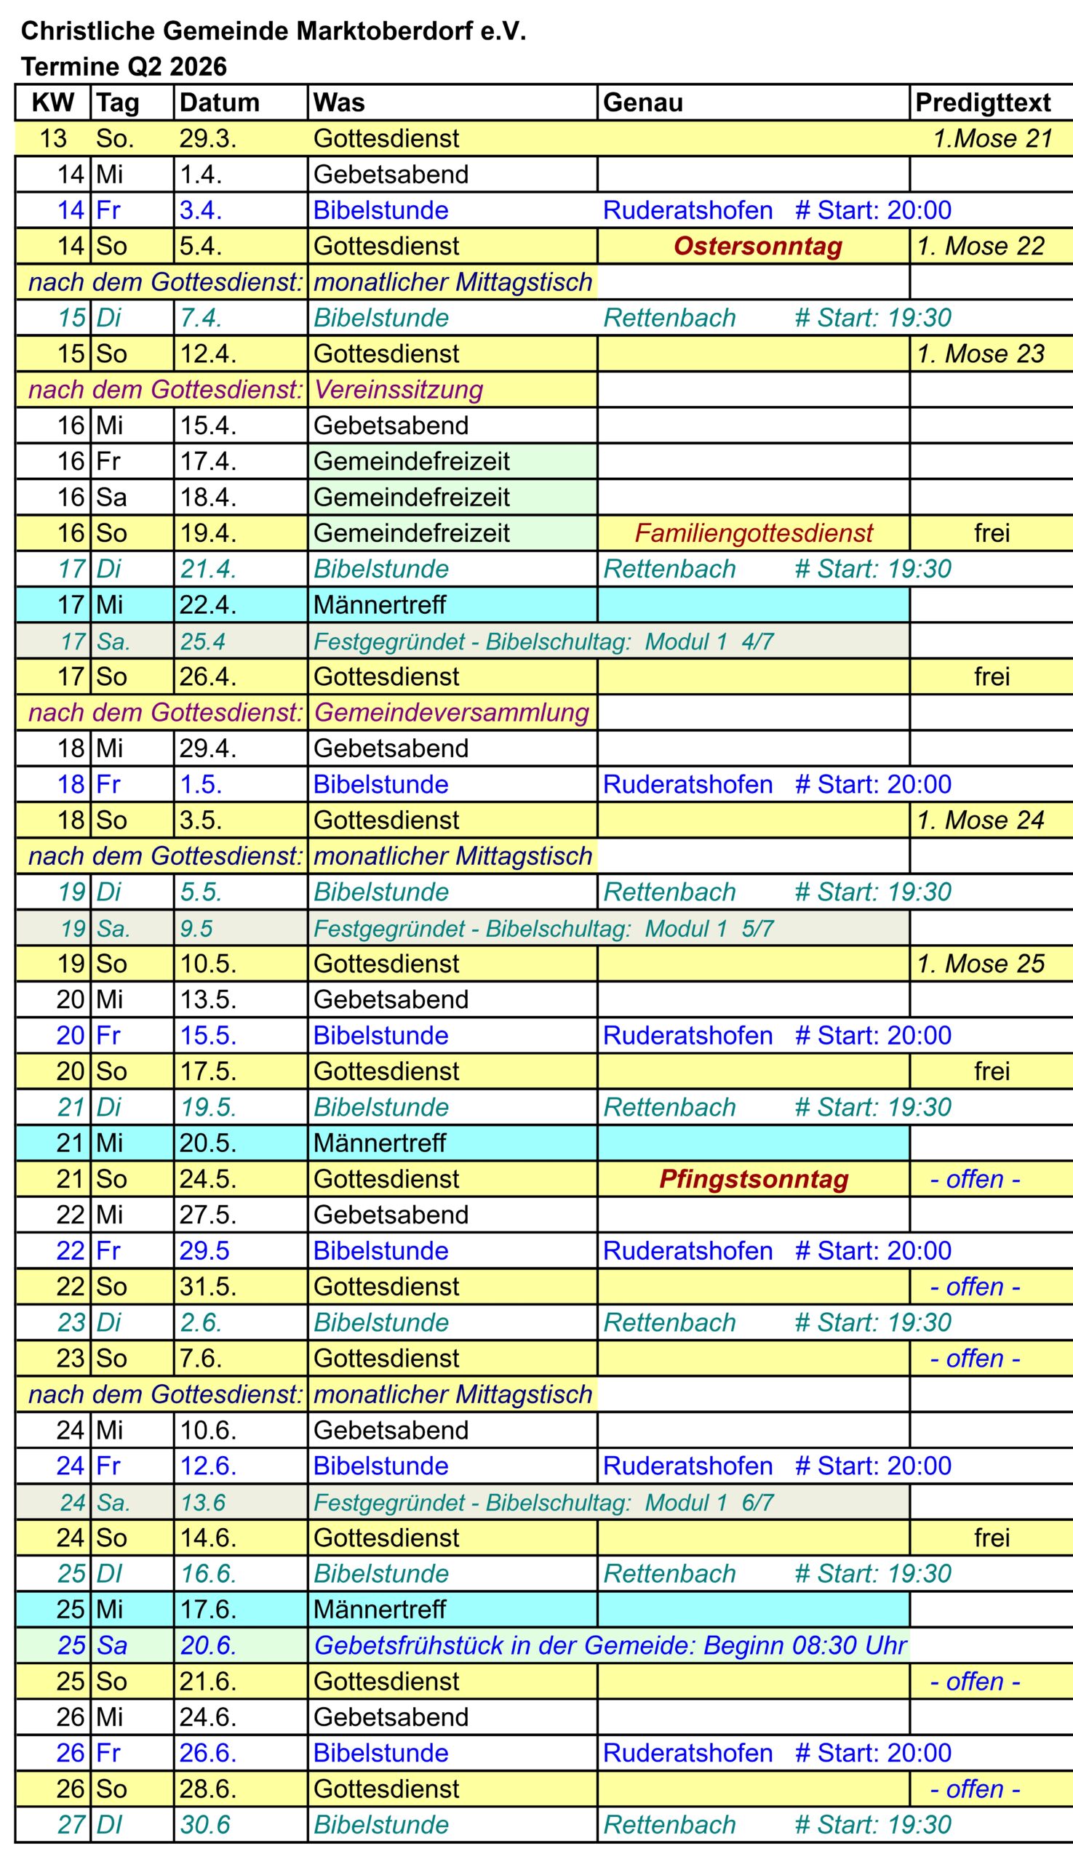Select the title 'Christliche Gemeinde Marktoberdorf e.V.'

click(x=274, y=31)
